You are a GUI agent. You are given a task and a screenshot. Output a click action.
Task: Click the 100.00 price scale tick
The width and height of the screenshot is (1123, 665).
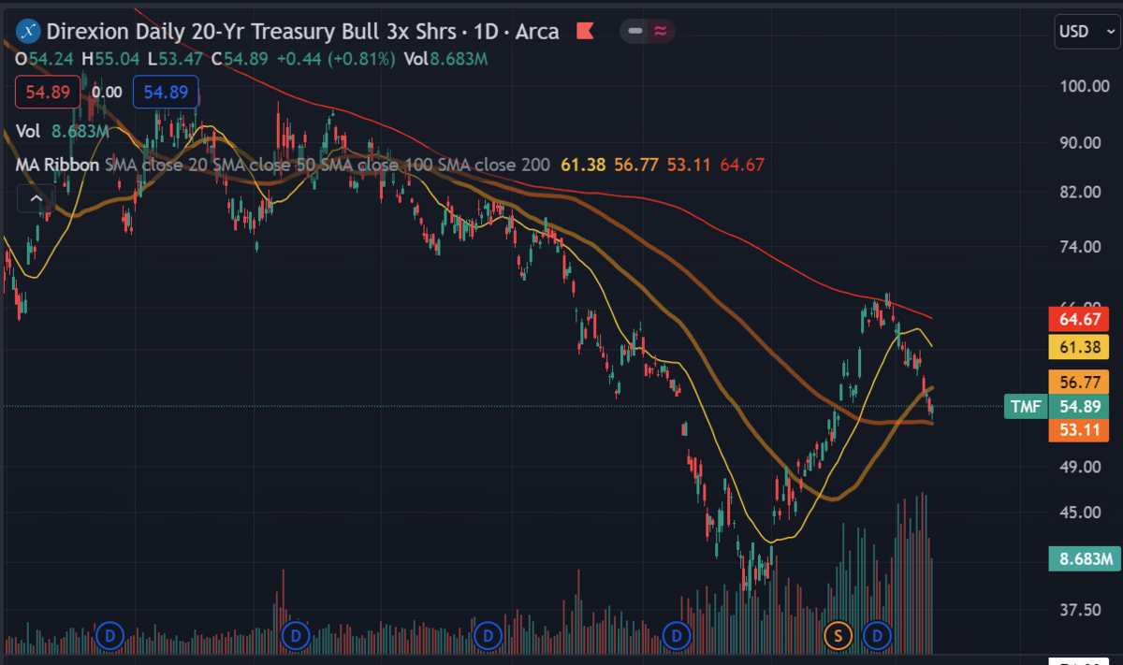tap(1084, 86)
